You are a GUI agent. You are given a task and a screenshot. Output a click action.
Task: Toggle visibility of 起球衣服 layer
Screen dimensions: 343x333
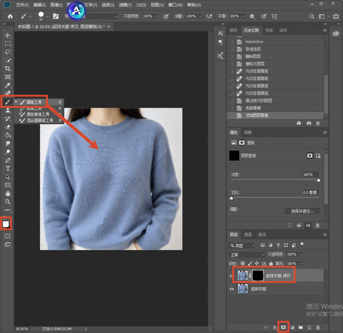[232, 289]
